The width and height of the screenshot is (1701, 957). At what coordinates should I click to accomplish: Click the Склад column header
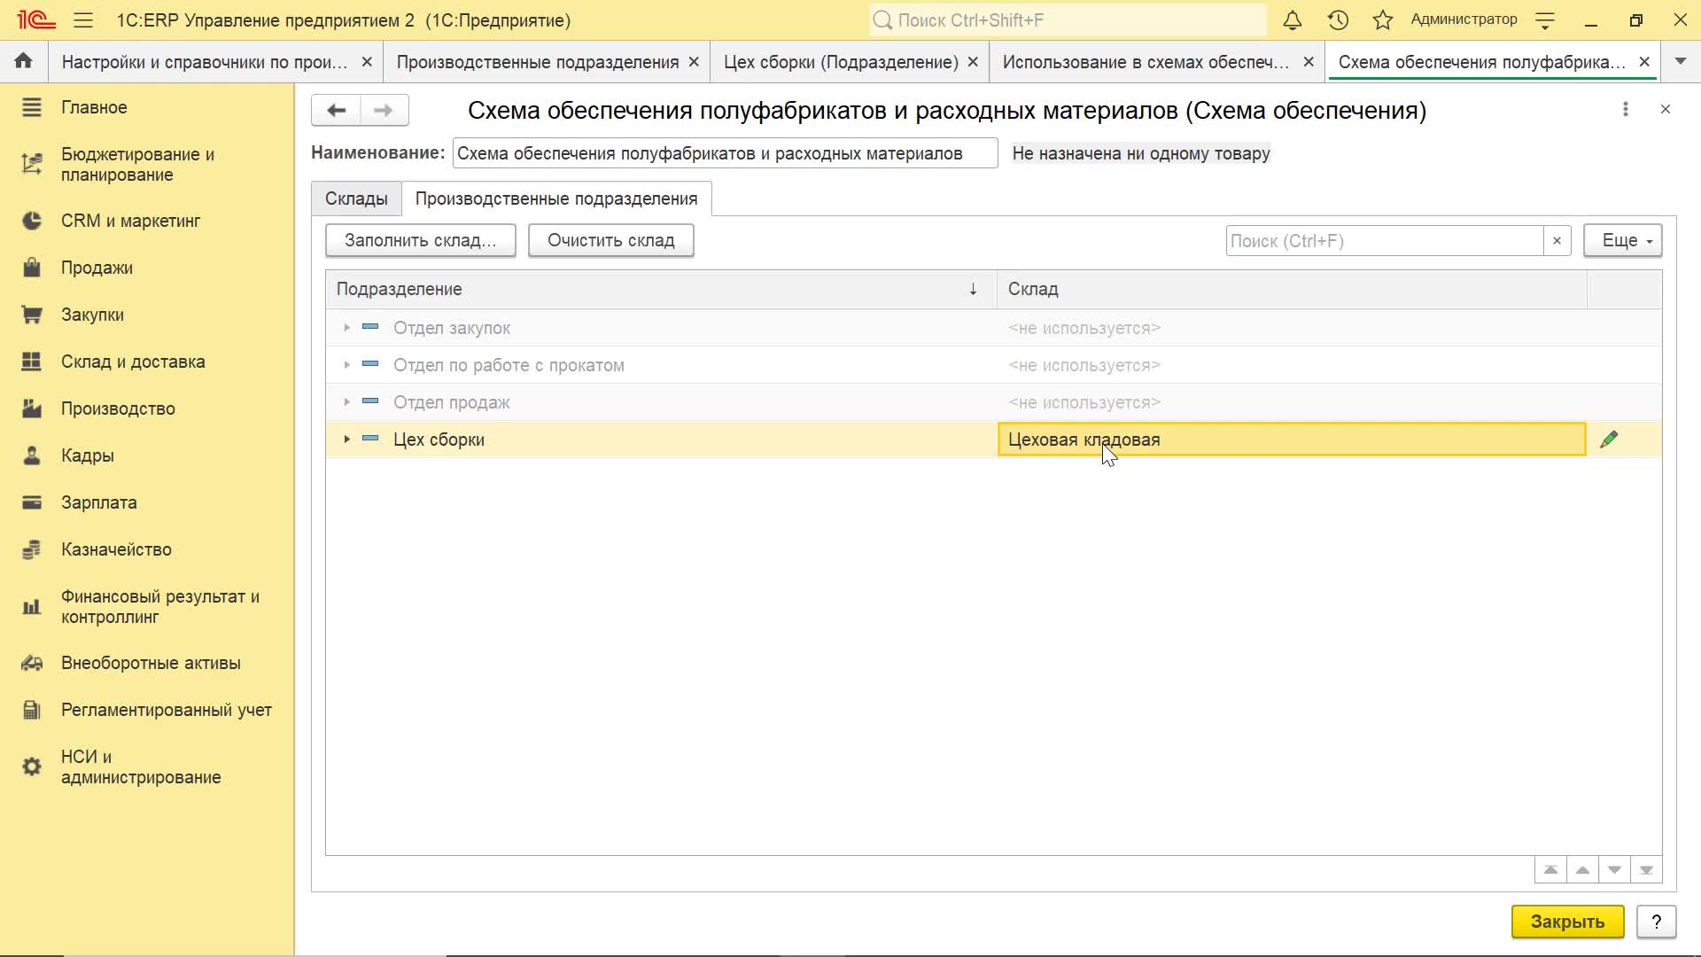1292,289
